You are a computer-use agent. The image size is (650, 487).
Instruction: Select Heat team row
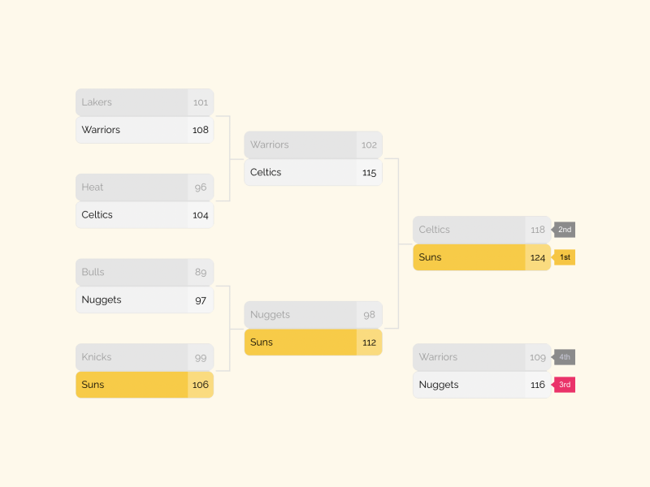coord(134,187)
